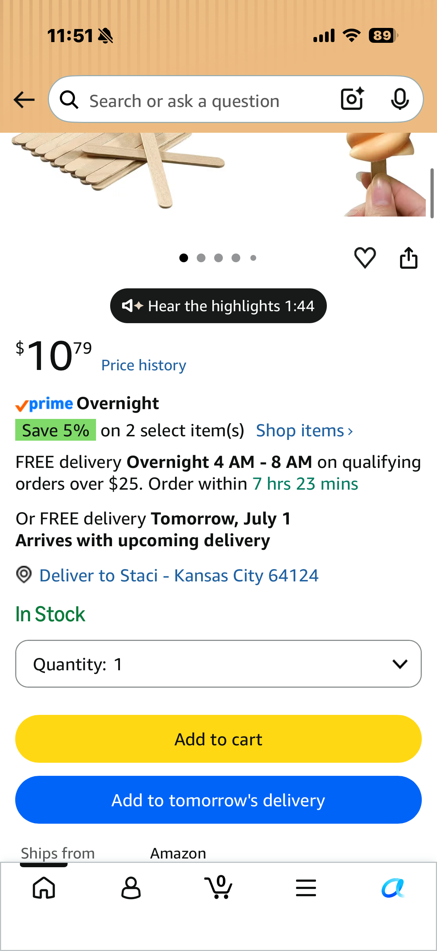Tap the back arrow icon

(24, 100)
